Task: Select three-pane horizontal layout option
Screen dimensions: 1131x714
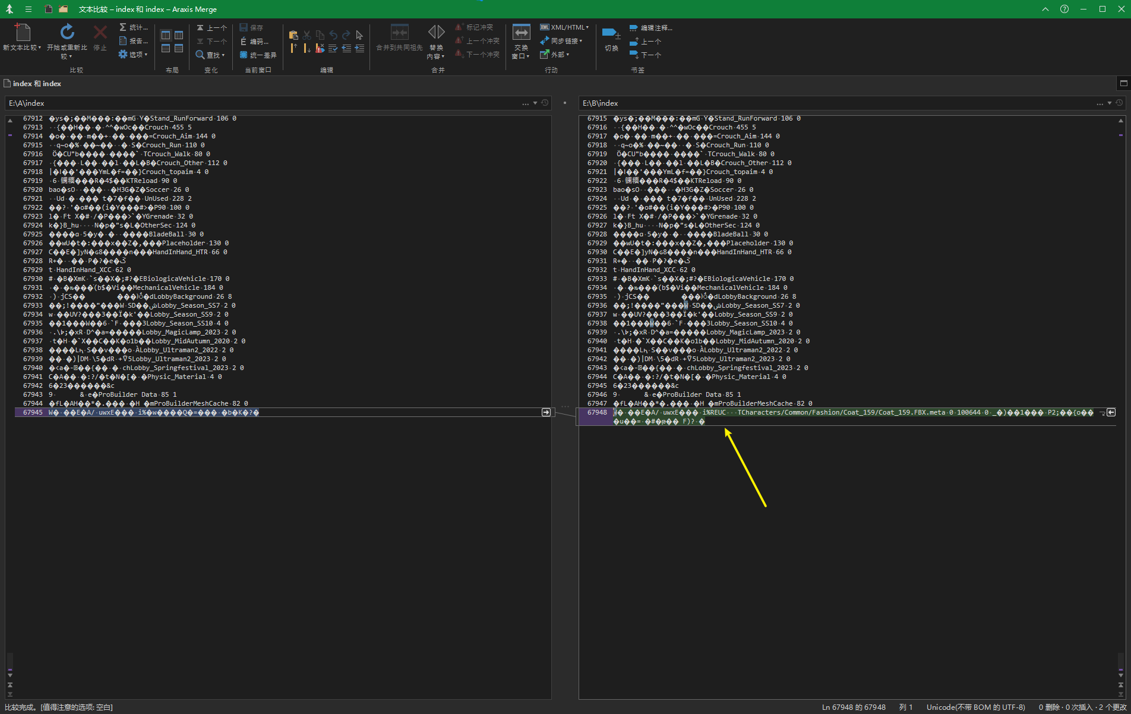Action: point(179,48)
